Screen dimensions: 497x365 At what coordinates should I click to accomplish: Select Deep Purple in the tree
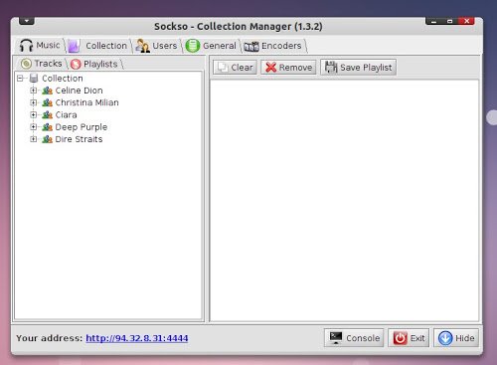tap(82, 127)
